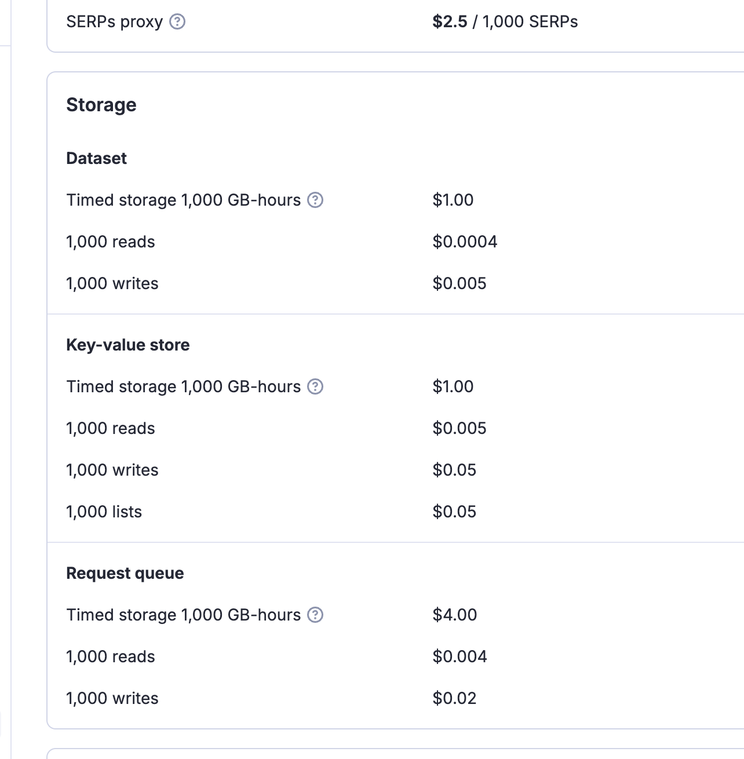Click the Storage section heading
Image resolution: width=744 pixels, height=759 pixels.
[x=101, y=105]
